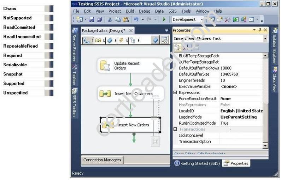Click the Save All toolbar icon
The height and width of the screenshot is (180, 281).
pyautogui.click(x=99, y=19)
